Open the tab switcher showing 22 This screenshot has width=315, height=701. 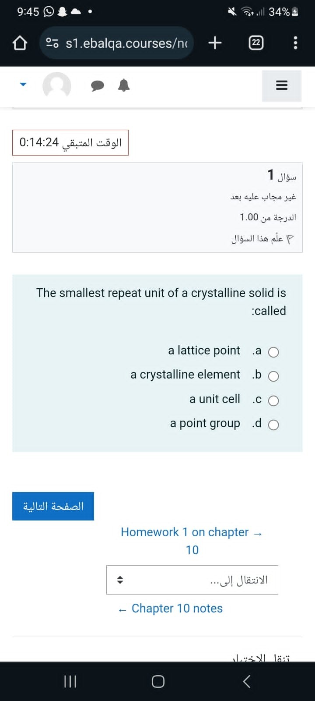(256, 43)
